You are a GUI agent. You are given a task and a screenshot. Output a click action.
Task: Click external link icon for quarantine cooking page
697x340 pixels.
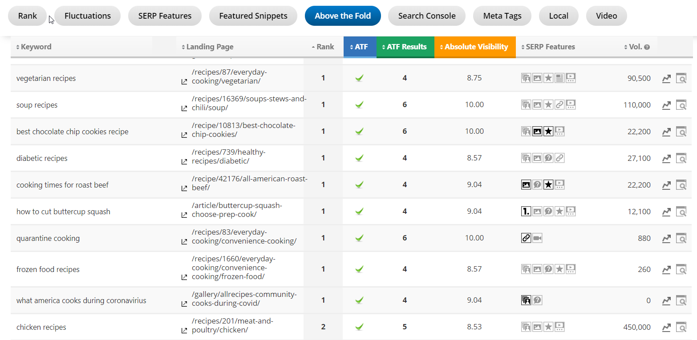(184, 242)
